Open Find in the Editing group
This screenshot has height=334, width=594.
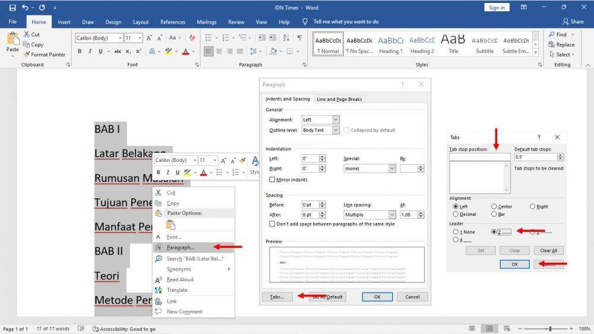click(561, 34)
